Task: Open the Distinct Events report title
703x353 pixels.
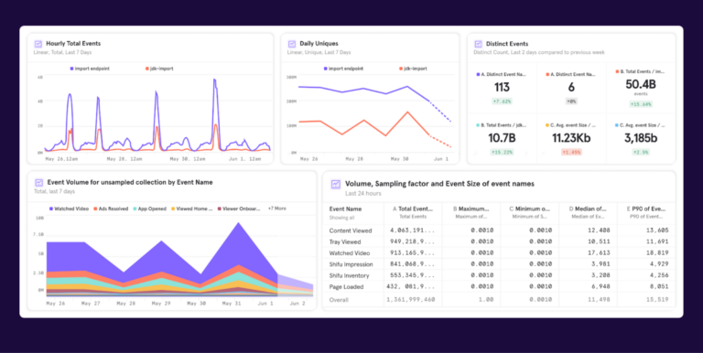Action: [507, 44]
